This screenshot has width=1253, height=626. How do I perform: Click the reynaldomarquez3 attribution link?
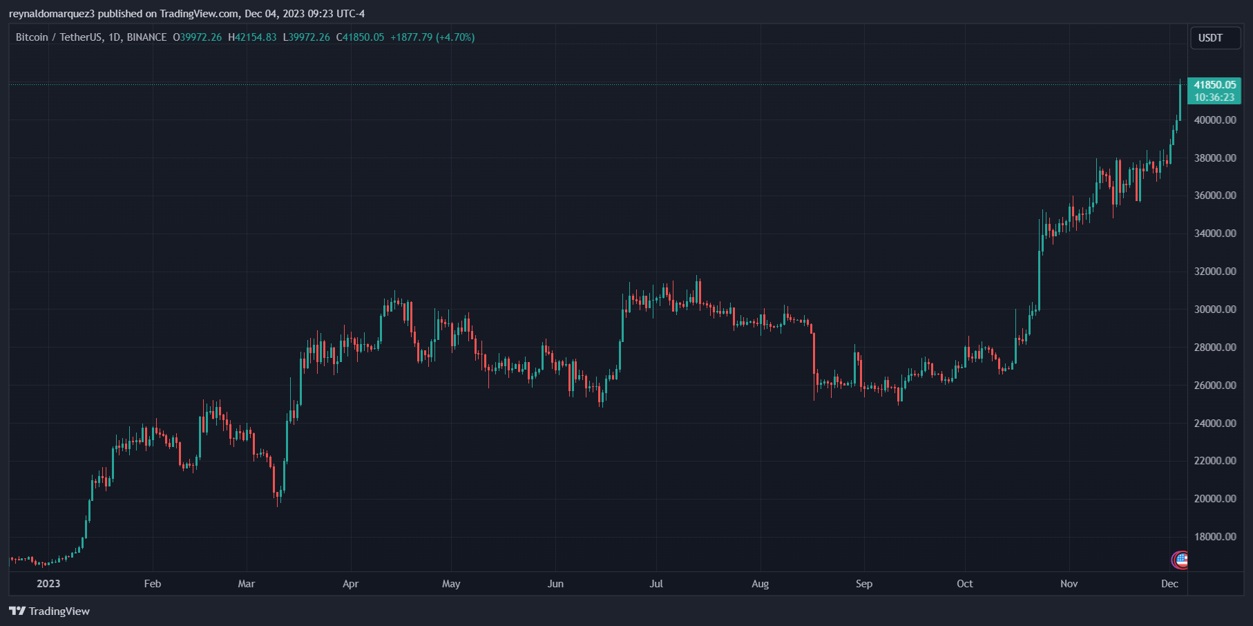click(x=52, y=12)
